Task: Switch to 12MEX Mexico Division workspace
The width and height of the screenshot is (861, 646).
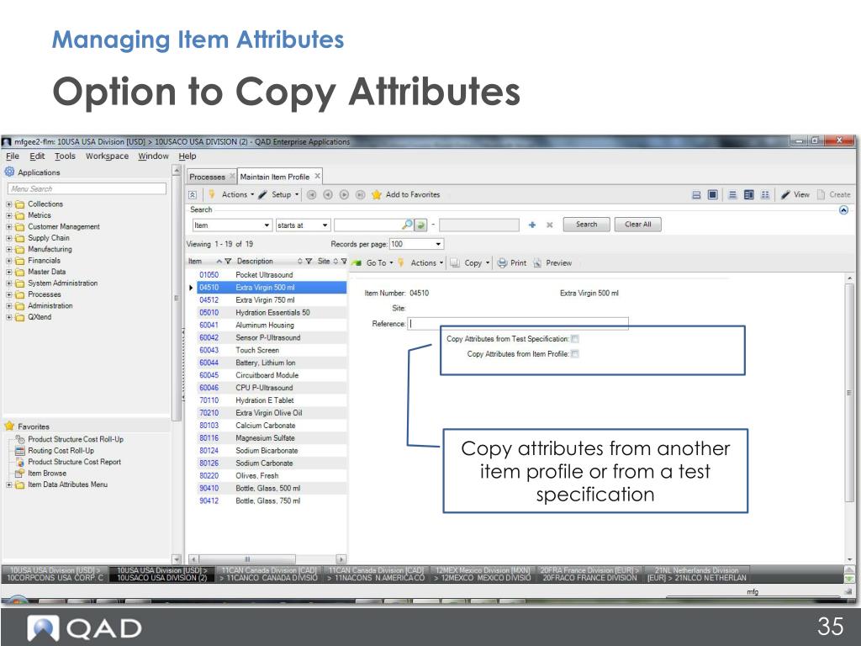Action: (482, 574)
